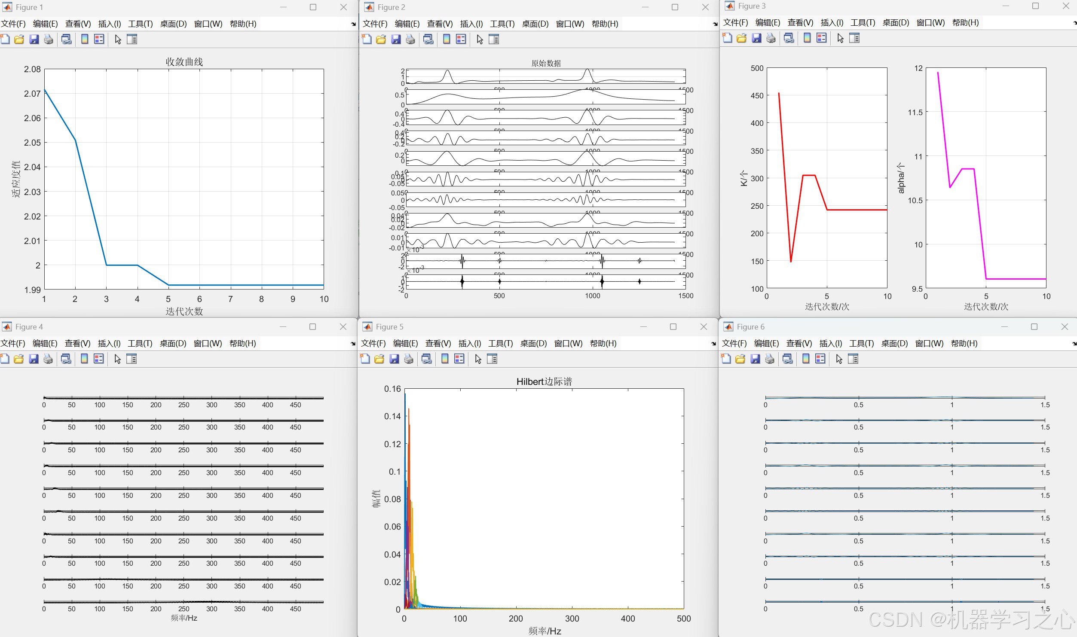Toggle Edit Plot arrow in Figure 6
1077x637 pixels.
839,359
